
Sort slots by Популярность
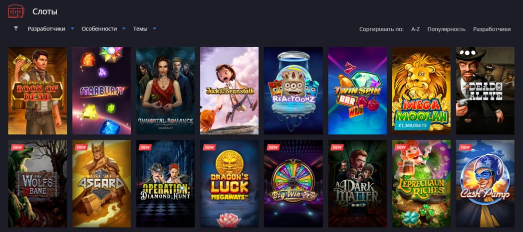tap(446, 29)
